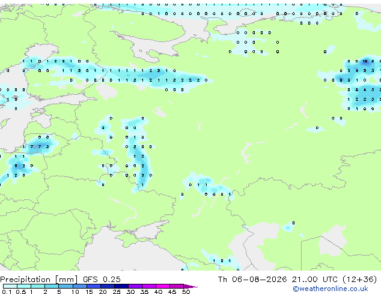Click legend swatch between 35 and 40
381x294 pixels.
(149, 286)
